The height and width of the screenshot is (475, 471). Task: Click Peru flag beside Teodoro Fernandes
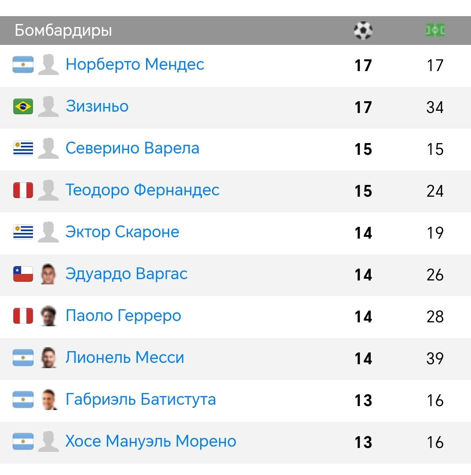pos(23,190)
